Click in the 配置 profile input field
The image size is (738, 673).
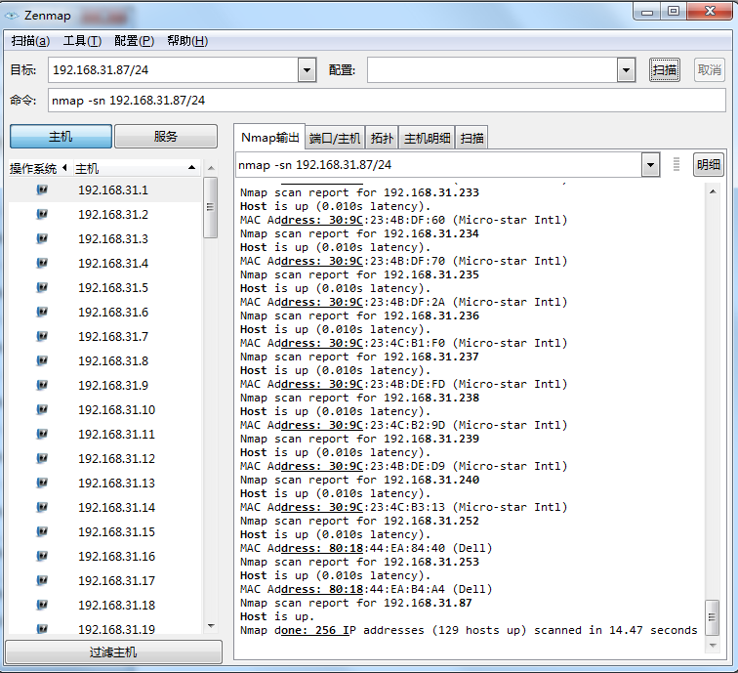click(492, 70)
